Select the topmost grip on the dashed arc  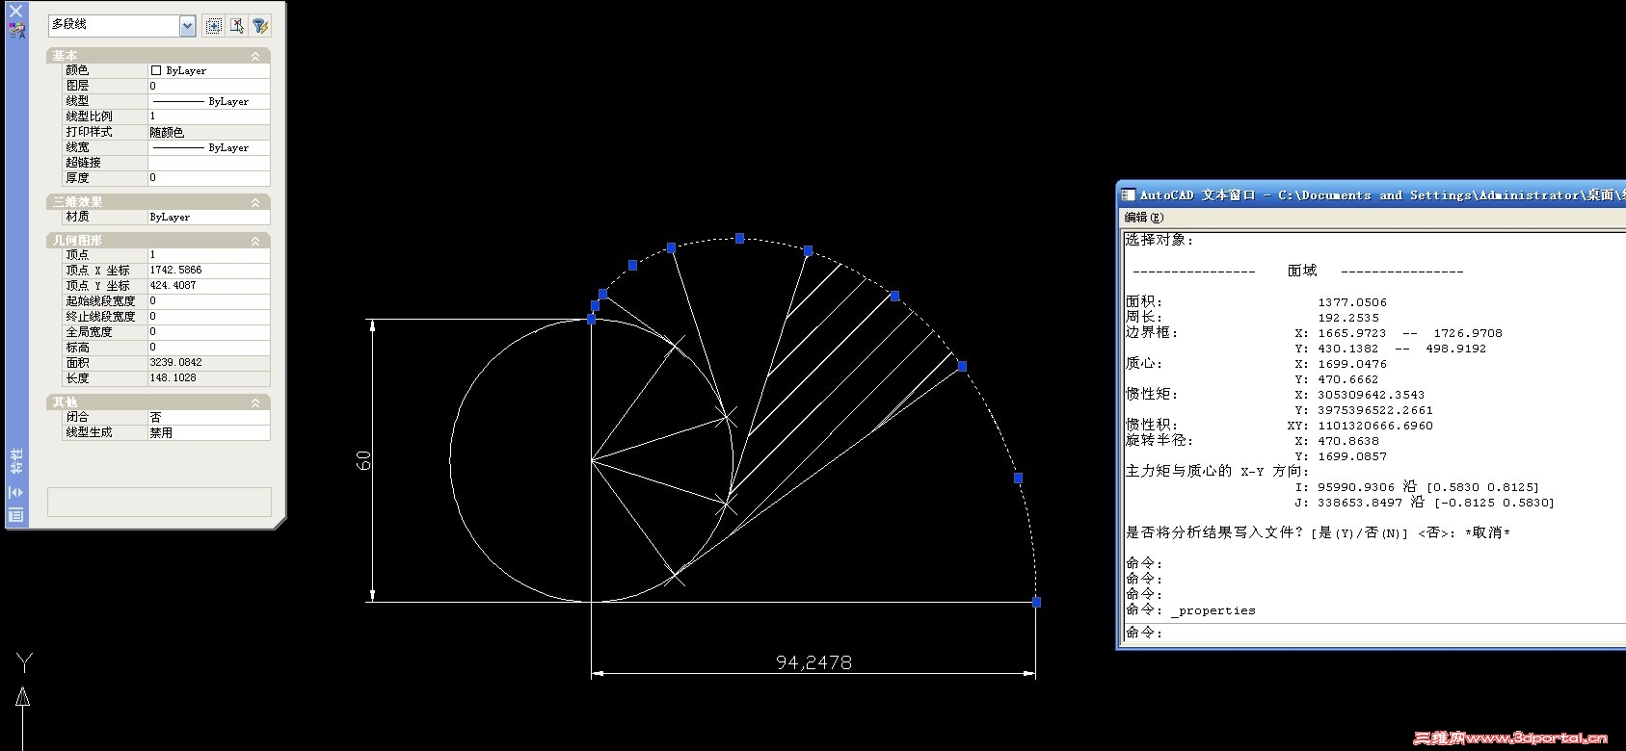[739, 238]
